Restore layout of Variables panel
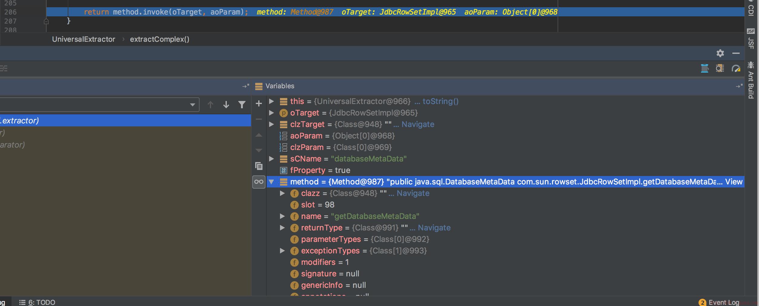Viewport: 759px width, 306px height. pyautogui.click(x=739, y=86)
